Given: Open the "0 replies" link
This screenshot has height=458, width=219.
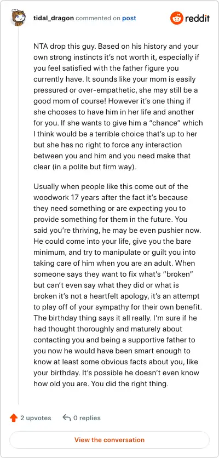Looking at the screenshot, I should (87, 418).
